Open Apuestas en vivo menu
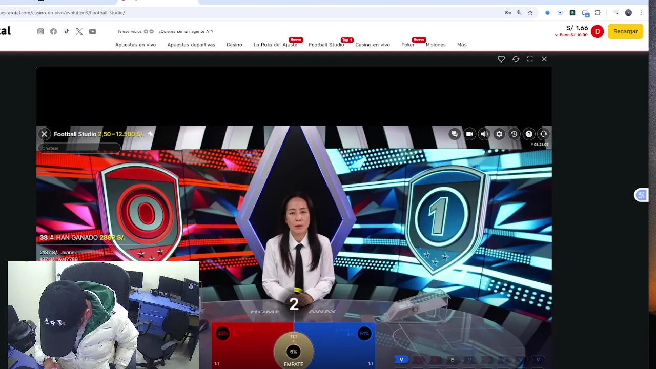The height and width of the screenshot is (369, 656). pos(135,45)
